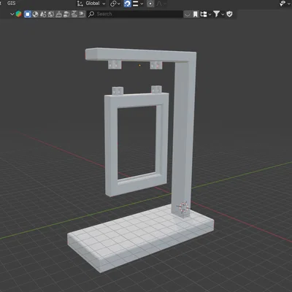Toggle proportional editing circle button

click(150, 4)
